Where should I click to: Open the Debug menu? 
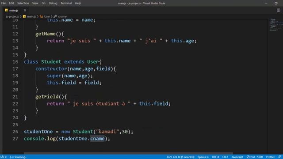(53, 3)
